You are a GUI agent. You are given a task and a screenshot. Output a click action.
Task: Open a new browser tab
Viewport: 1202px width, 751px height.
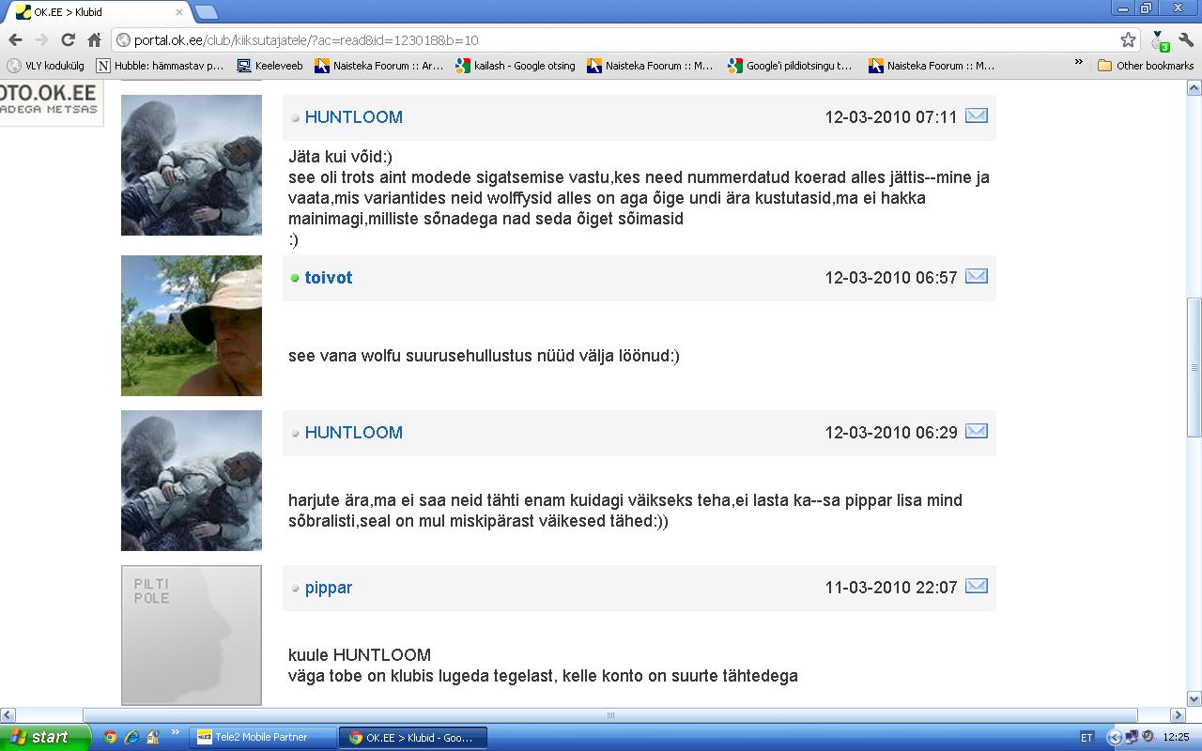tap(207, 12)
